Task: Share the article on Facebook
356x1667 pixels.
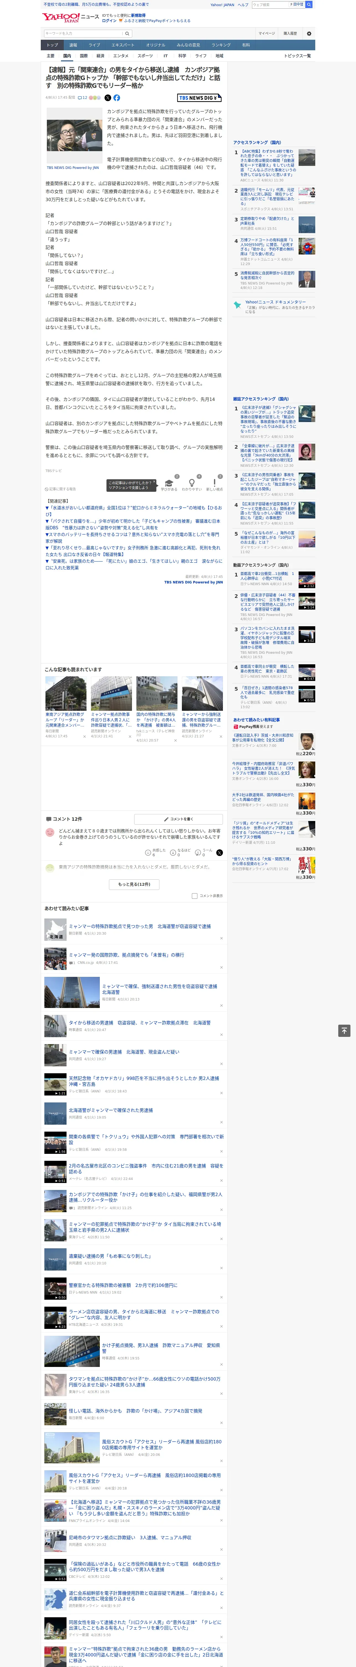Action: pyautogui.click(x=117, y=98)
